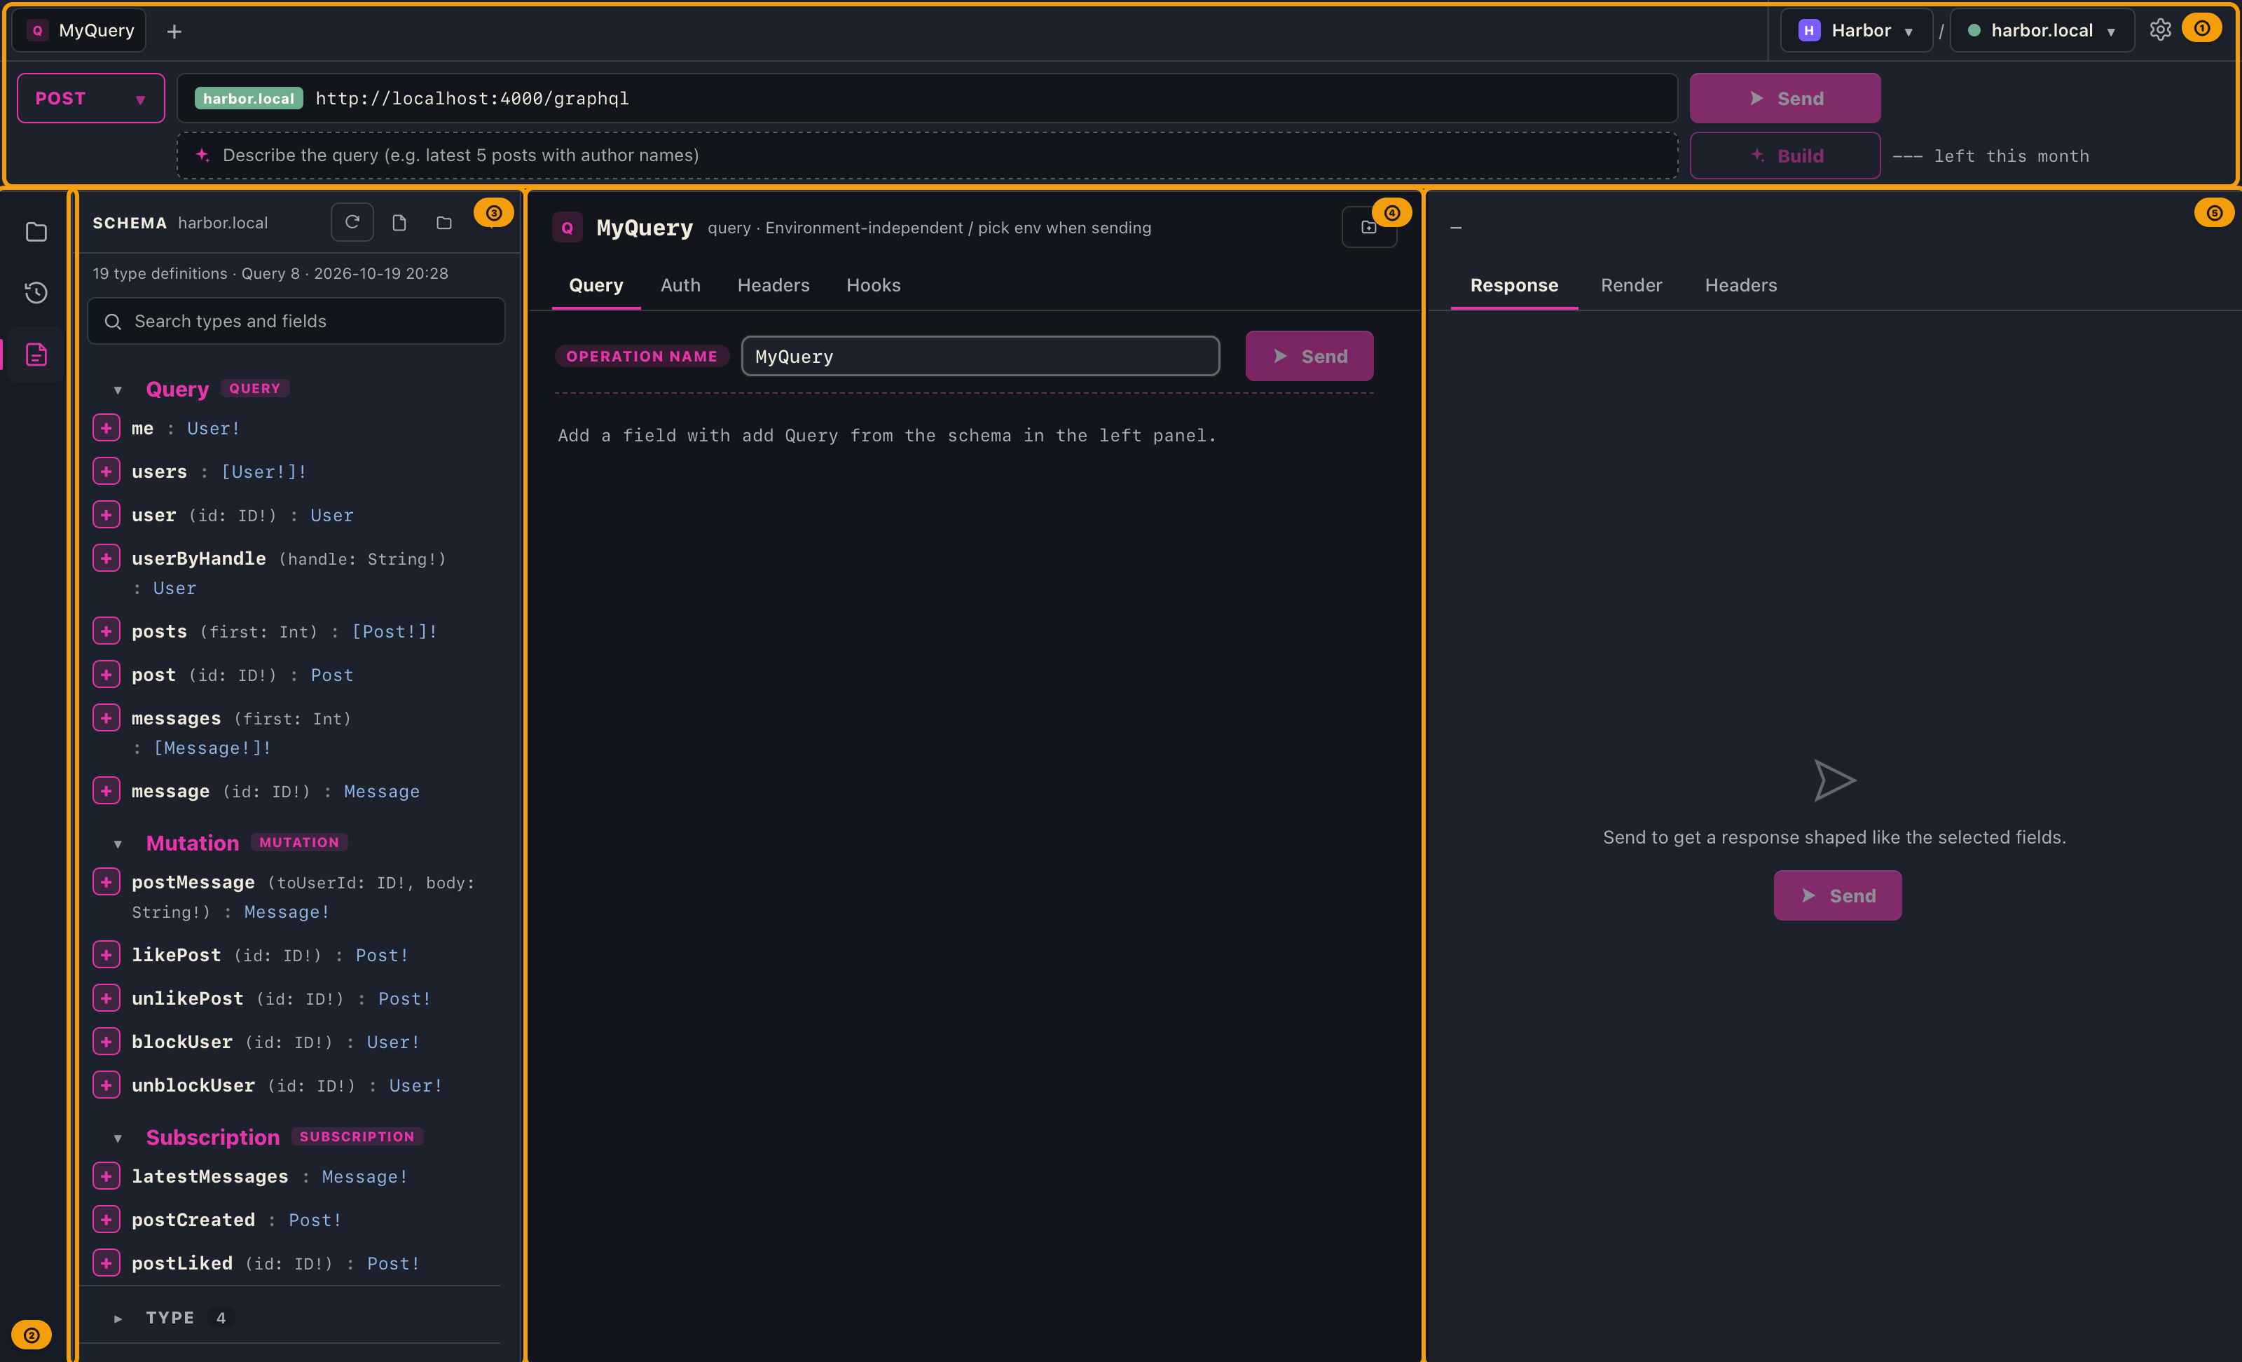Open the response Headers tab
The height and width of the screenshot is (1362, 2242).
coord(1740,284)
